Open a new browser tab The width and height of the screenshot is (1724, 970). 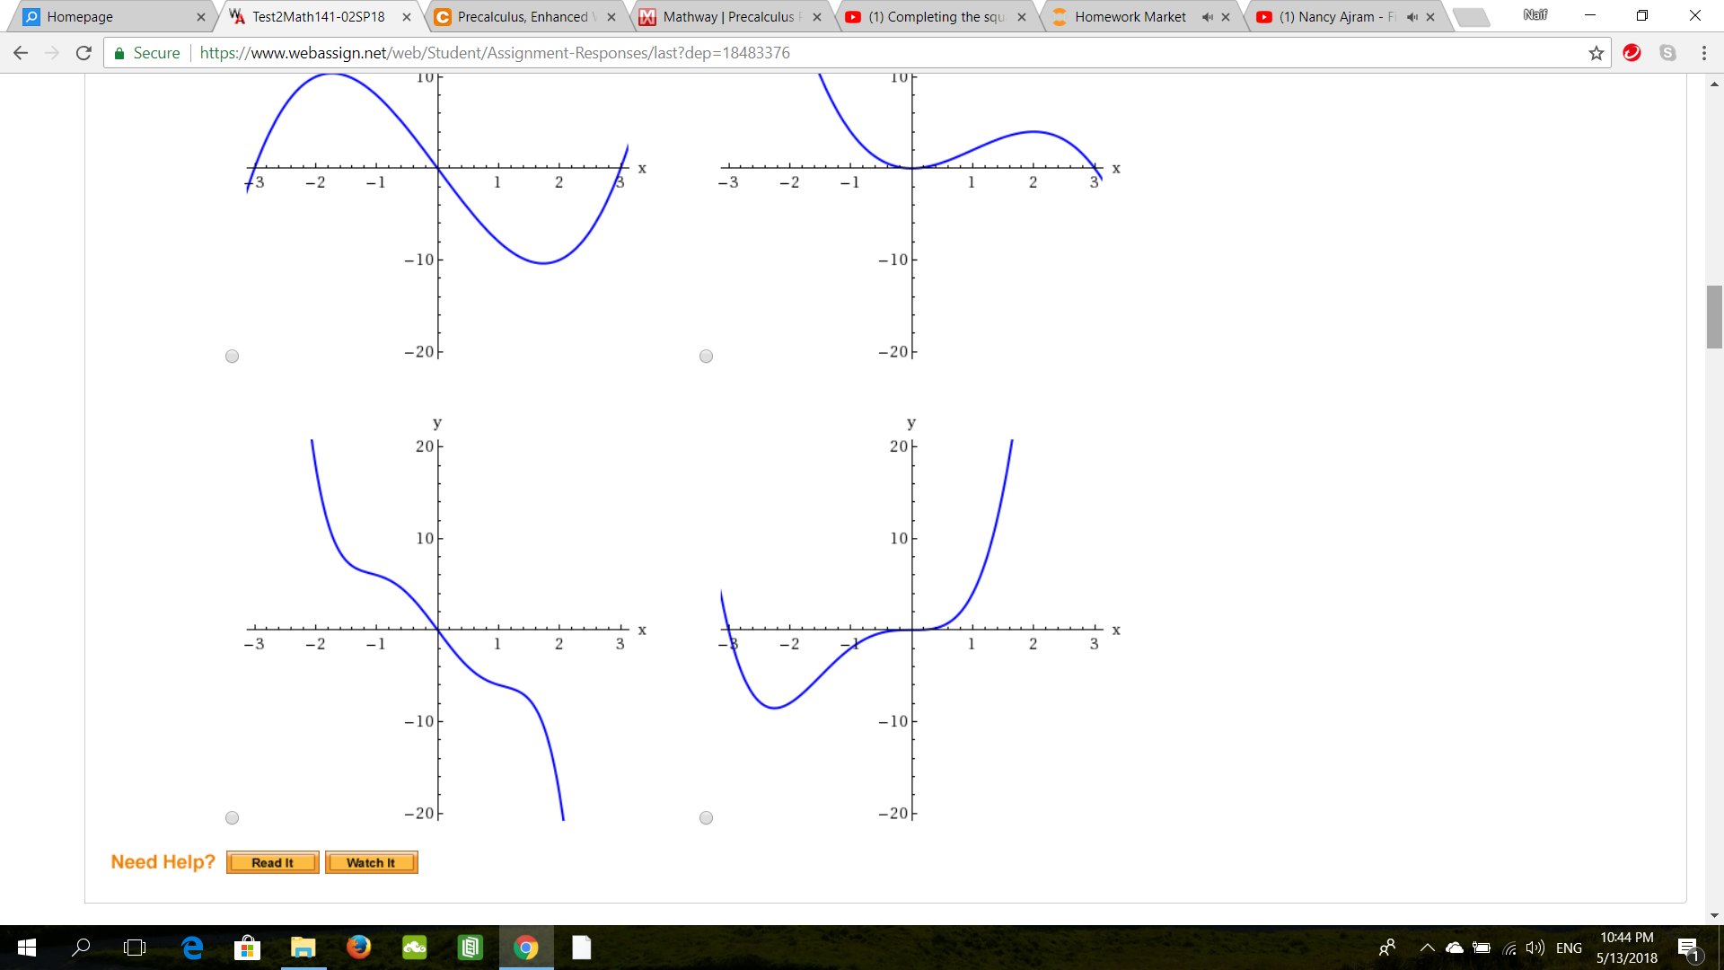[x=1471, y=17]
